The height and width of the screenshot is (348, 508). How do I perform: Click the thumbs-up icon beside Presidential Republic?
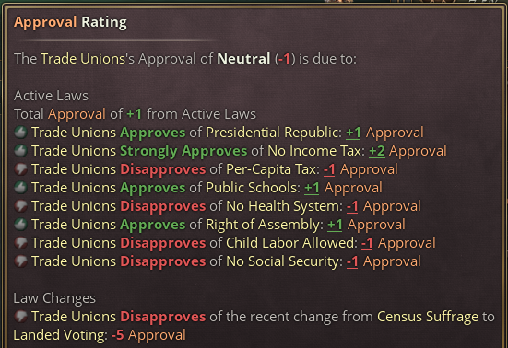20,133
